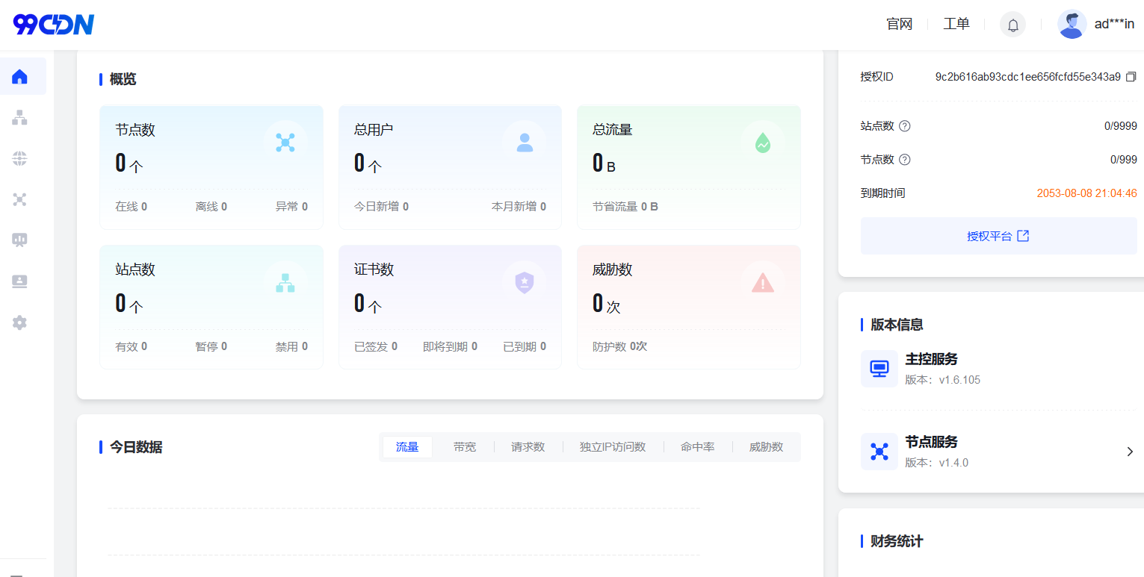The image size is (1144, 577).
Task: Click 禁用 0 in 站点数 card
Action: pos(291,346)
